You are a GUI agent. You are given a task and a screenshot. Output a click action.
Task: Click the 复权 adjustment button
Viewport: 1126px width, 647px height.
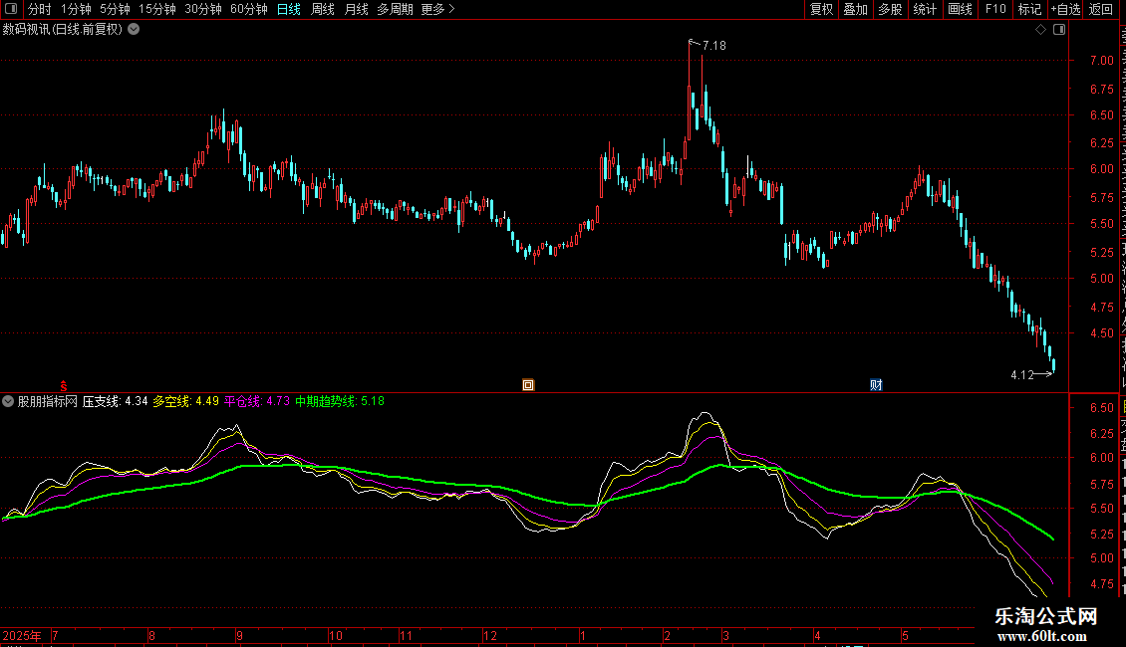(x=821, y=9)
